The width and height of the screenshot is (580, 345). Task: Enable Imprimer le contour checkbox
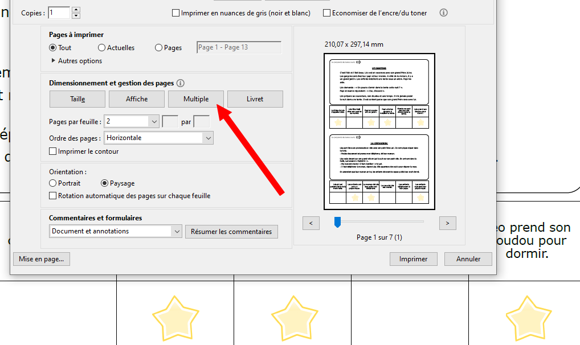[x=53, y=151]
